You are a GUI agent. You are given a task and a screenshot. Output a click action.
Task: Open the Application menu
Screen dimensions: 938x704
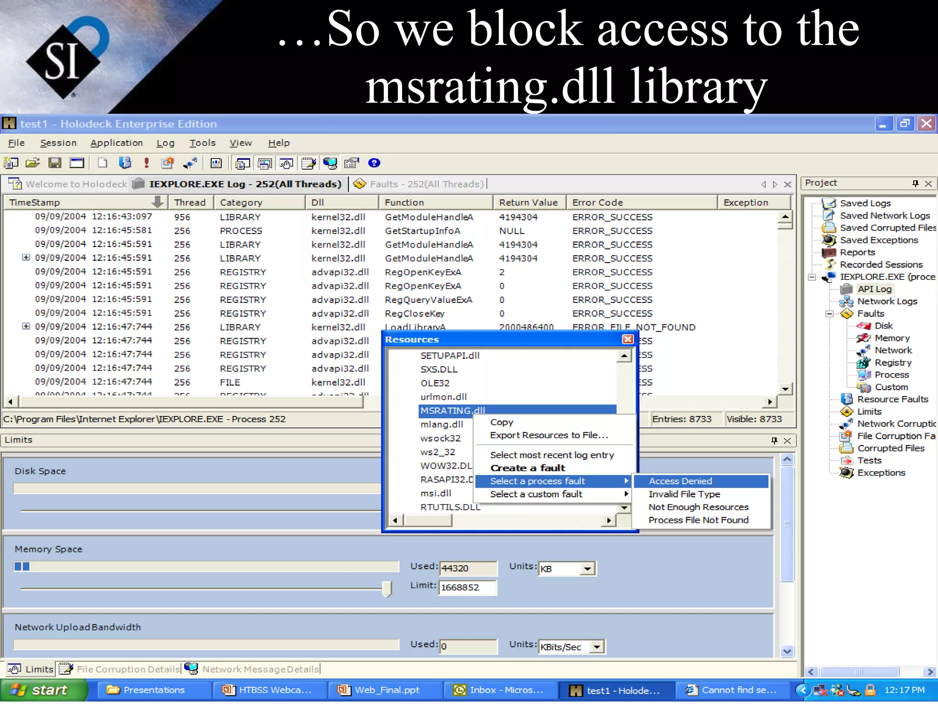coord(116,143)
